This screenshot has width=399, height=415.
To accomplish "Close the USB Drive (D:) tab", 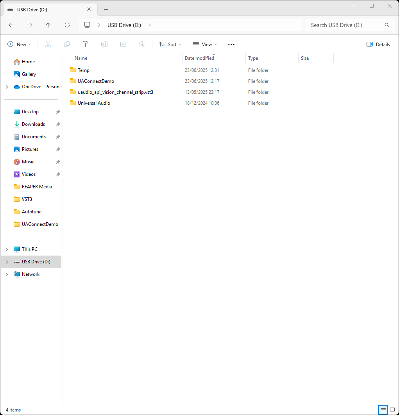I will coord(89,9).
